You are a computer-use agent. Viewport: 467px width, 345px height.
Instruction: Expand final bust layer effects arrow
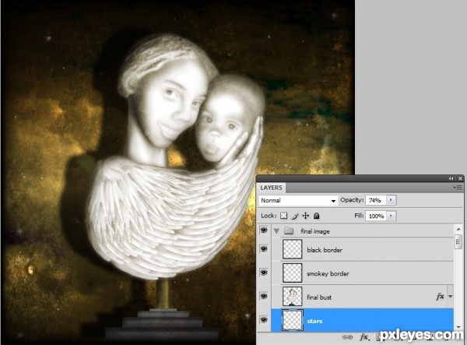point(450,297)
